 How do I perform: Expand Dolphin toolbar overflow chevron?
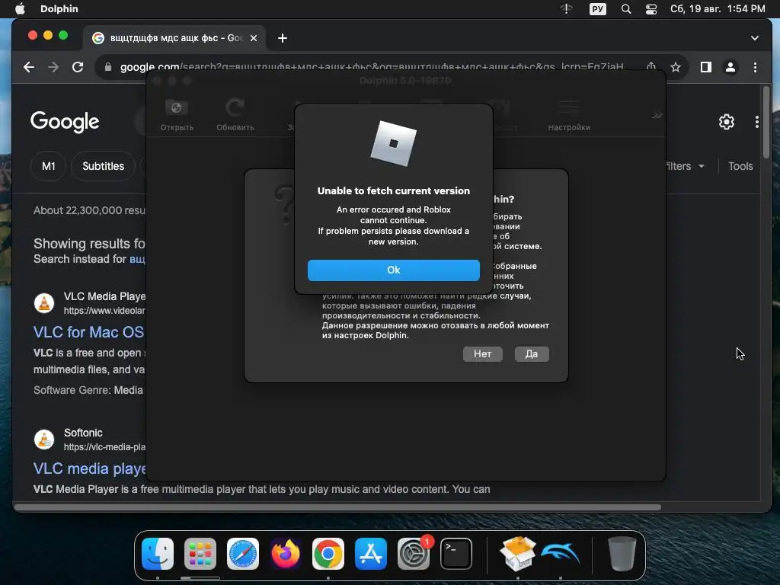(x=657, y=116)
